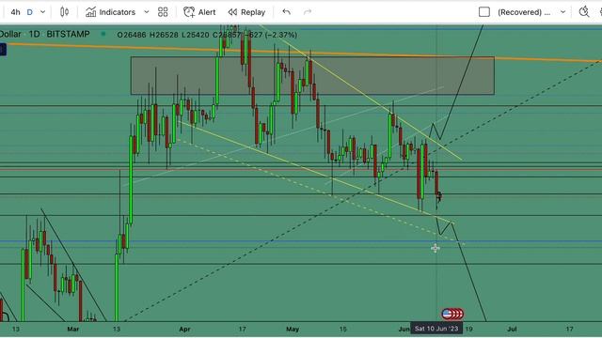Redo the chart action
602x338 pixels.
tap(308, 12)
